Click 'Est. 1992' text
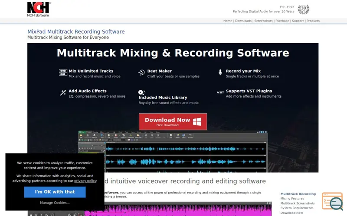The width and height of the screenshot is (347, 216). click(x=287, y=7)
